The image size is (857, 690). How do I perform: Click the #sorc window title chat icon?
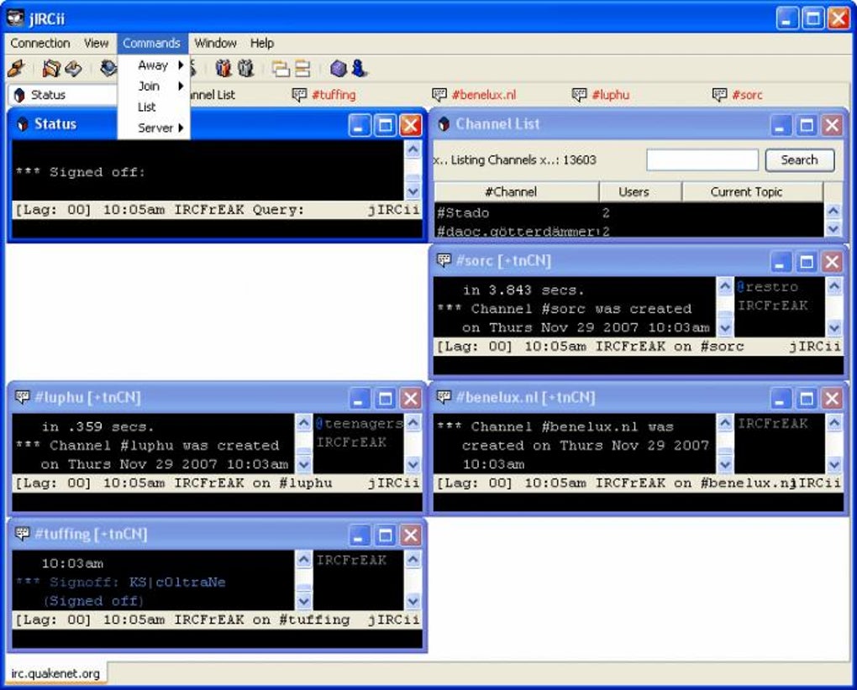pos(444,260)
